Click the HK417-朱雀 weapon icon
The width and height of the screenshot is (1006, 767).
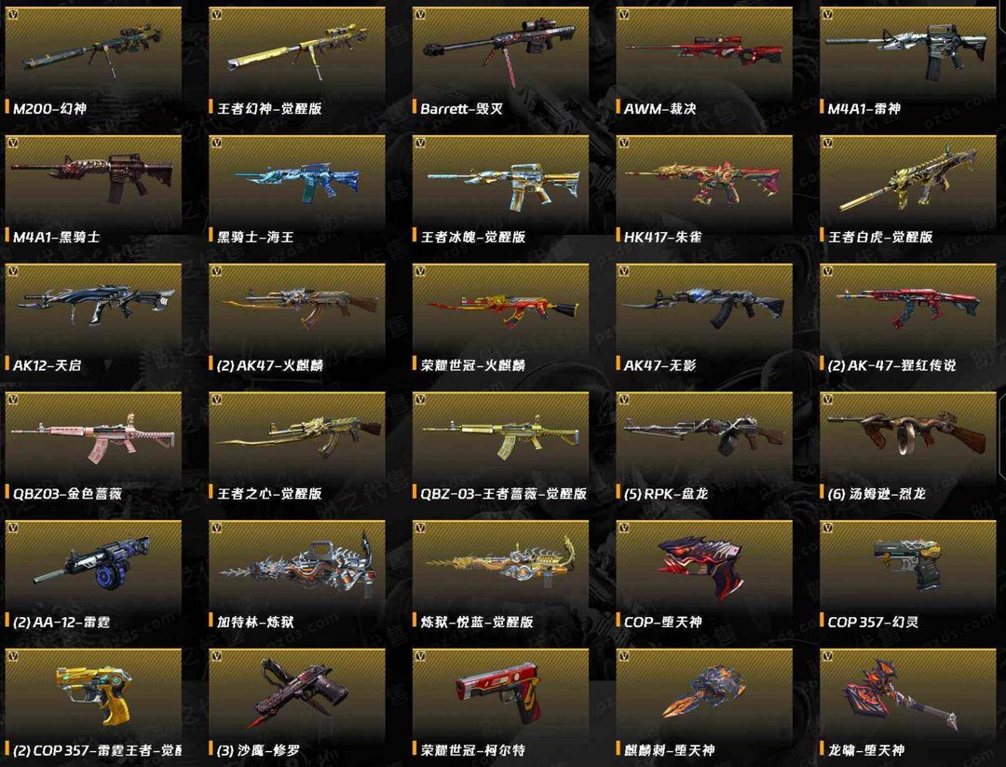(x=702, y=181)
